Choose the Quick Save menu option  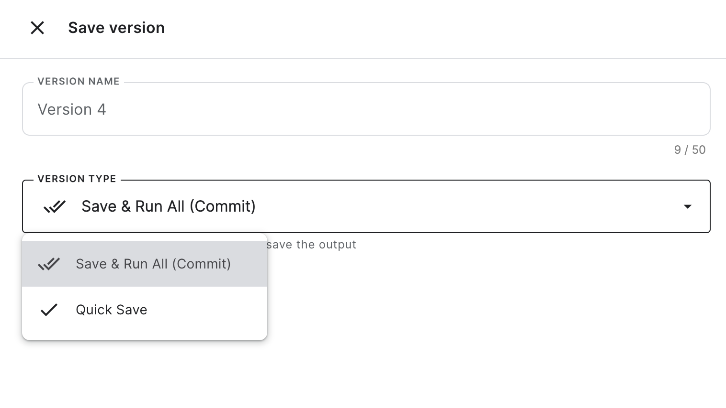[x=111, y=310]
